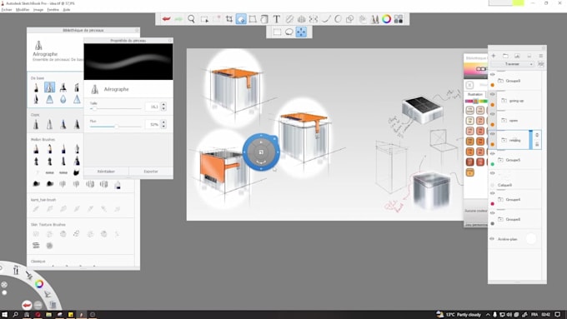Increment the Flux flow stepper
Screen dimensions: 567x319
coord(163,122)
